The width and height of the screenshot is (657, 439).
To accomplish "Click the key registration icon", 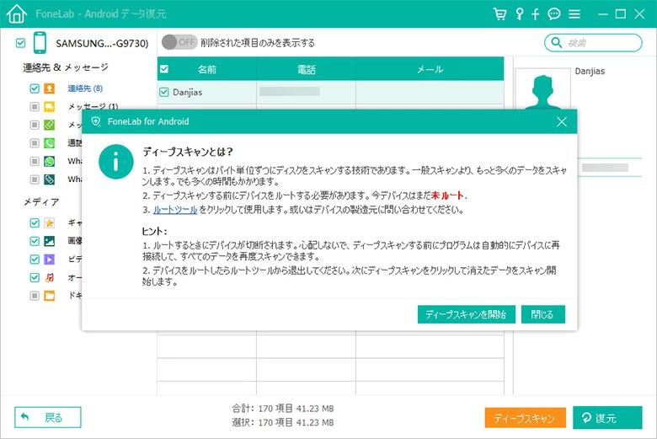I will point(520,14).
